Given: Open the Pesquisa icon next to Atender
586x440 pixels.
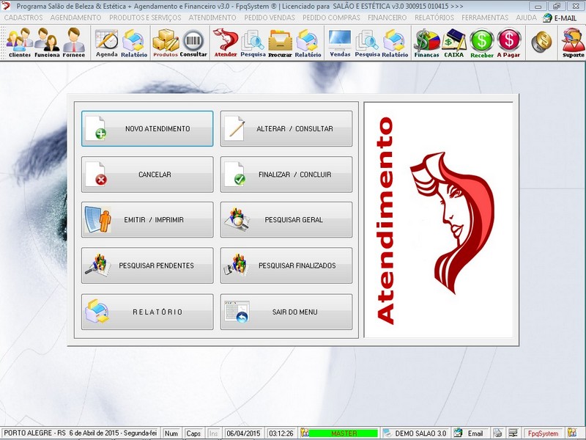Looking at the screenshot, I should [x=253, y=43].
